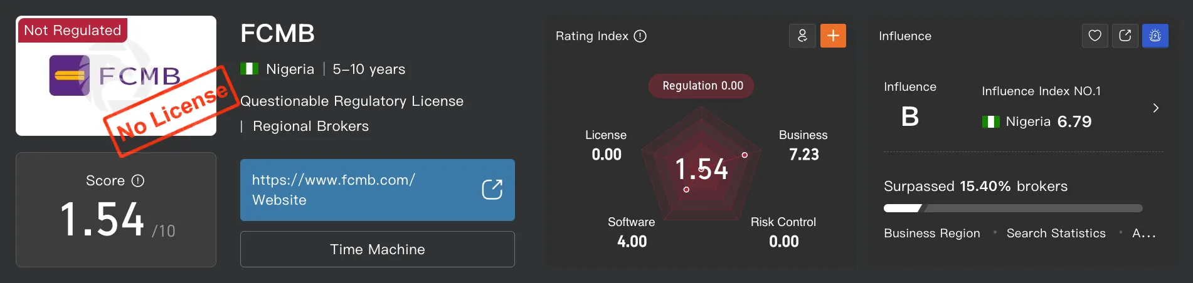Open the https://www.fcmb.com/ Website link
Viewport: 1193px width, 283px height.
click(x=378, y=190)
